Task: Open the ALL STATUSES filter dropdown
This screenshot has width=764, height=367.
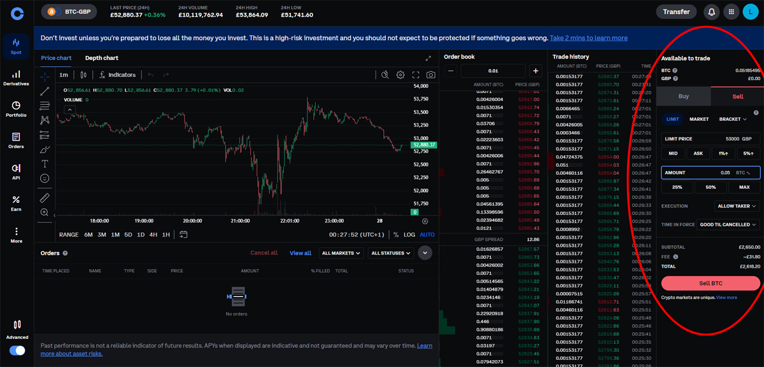Action: coord(391,253)
